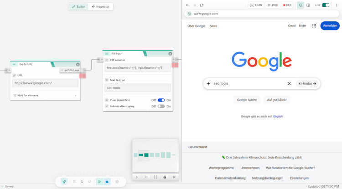Edit the CSS selector field

pyautogui.click(x=138, y=68)
